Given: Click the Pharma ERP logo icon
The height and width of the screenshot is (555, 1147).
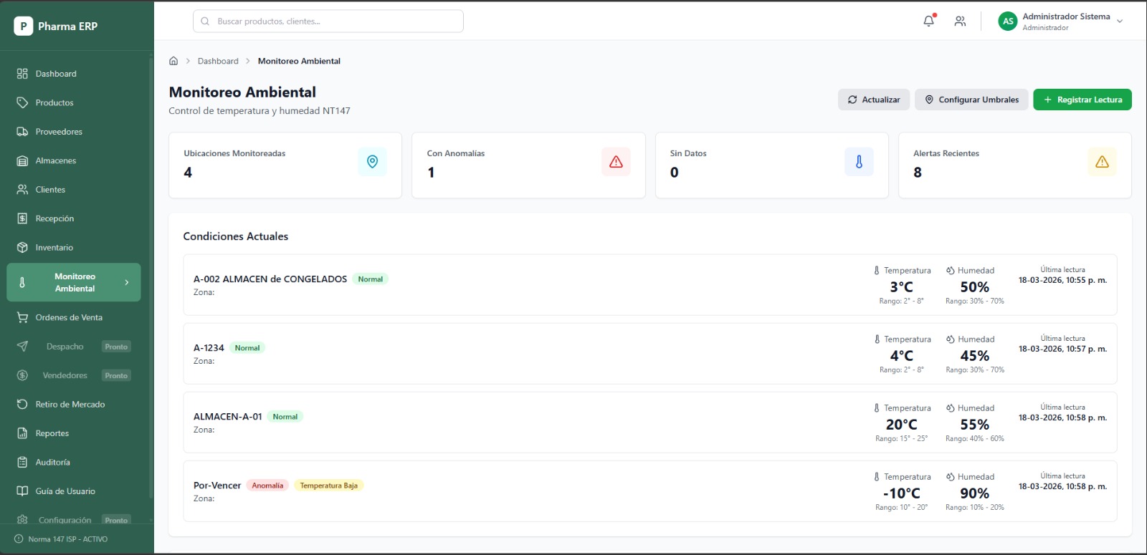Looking at the screenshot, I should tap(23, 26).
